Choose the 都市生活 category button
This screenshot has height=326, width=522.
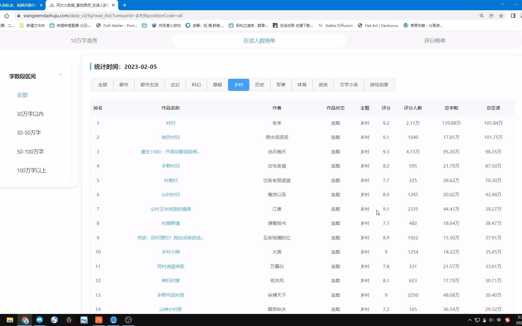[x=150, y=85]
